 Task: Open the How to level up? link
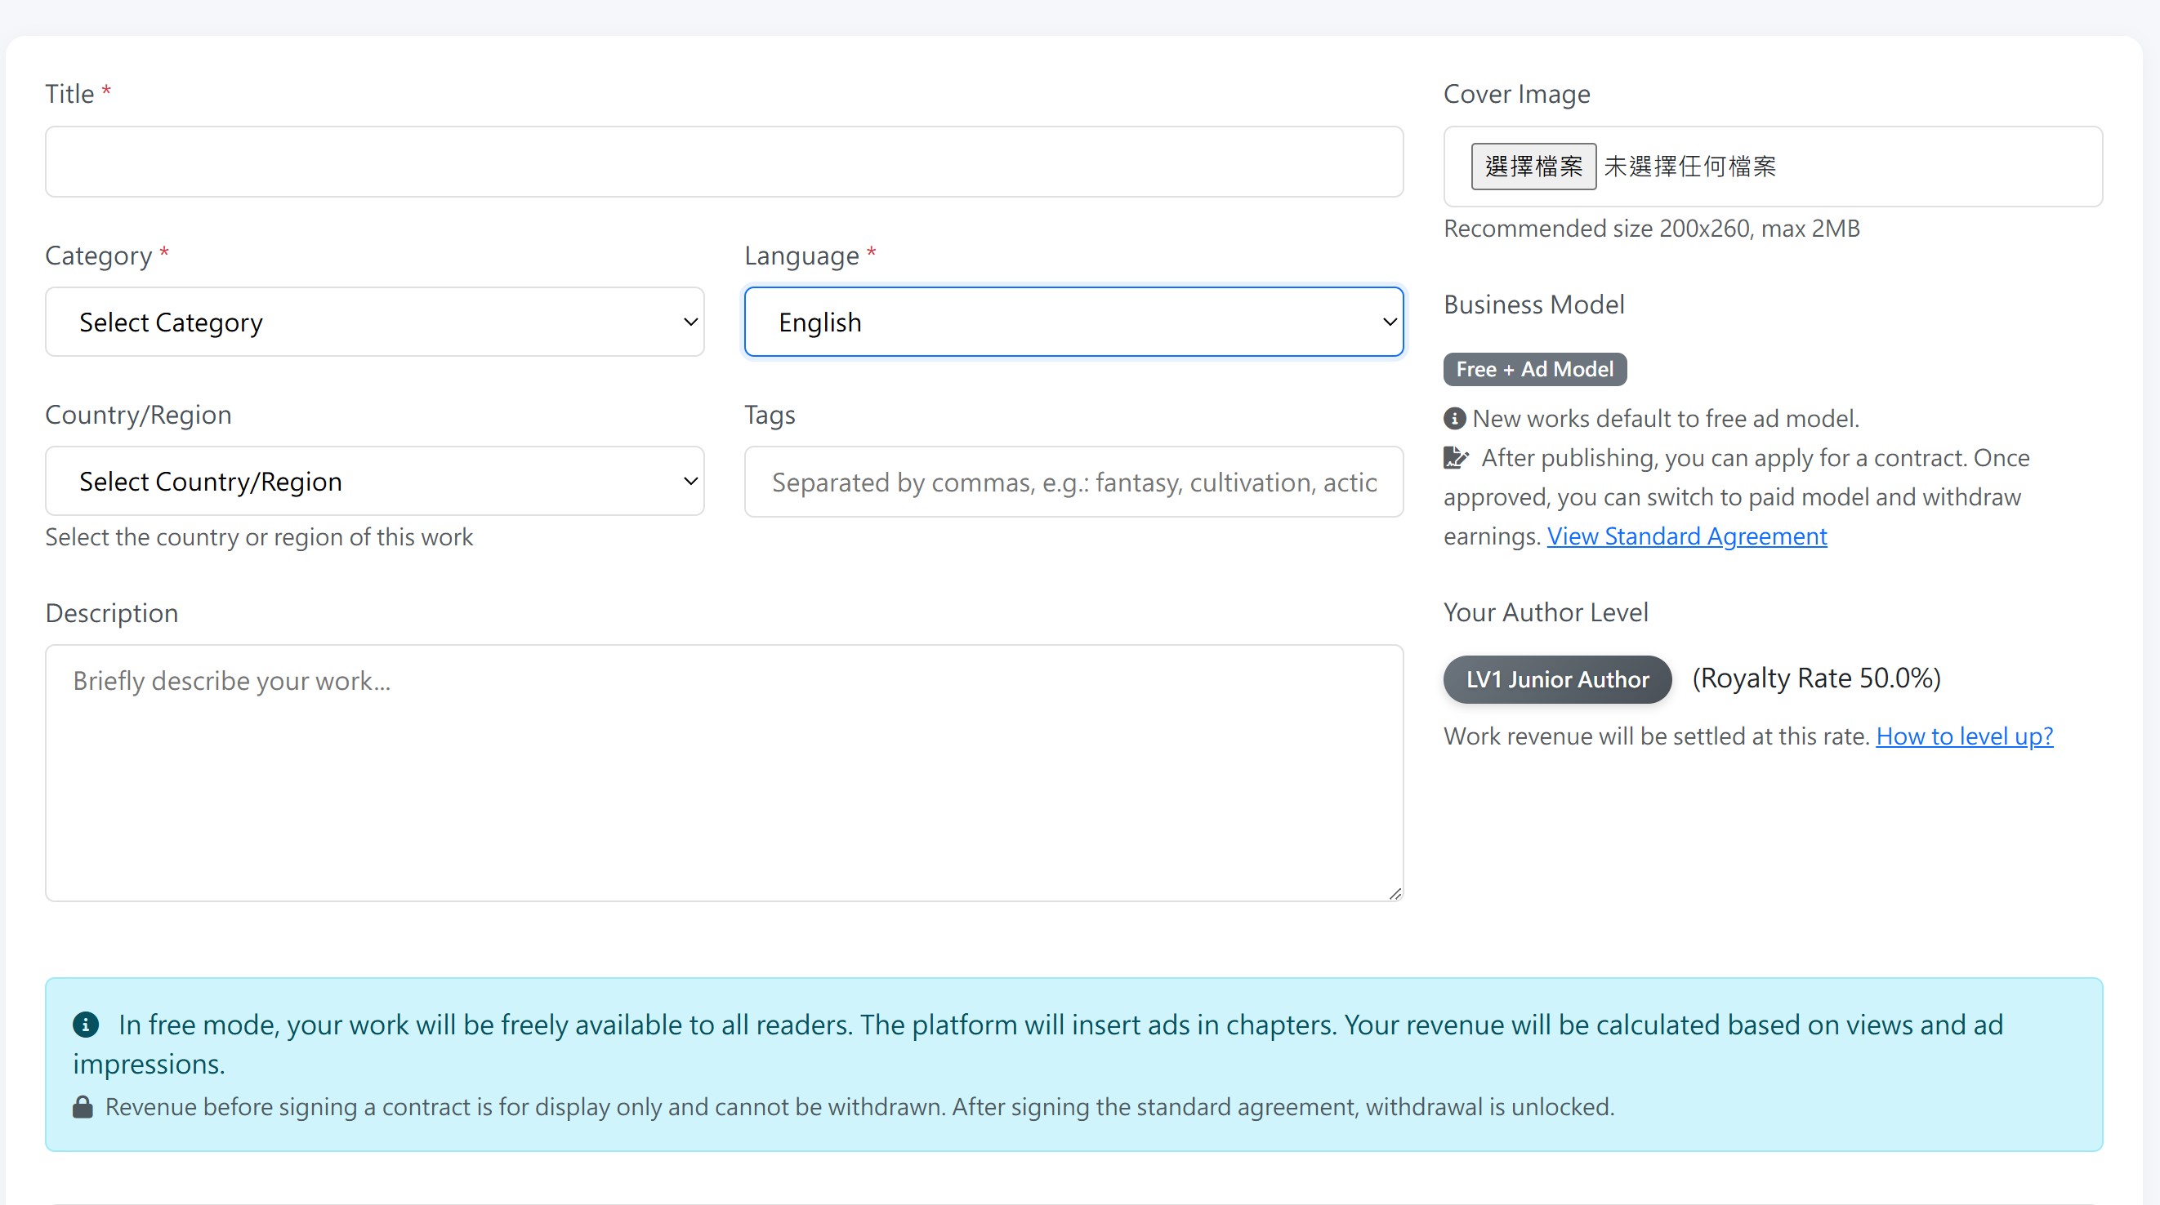click(x=1964, y=736)
